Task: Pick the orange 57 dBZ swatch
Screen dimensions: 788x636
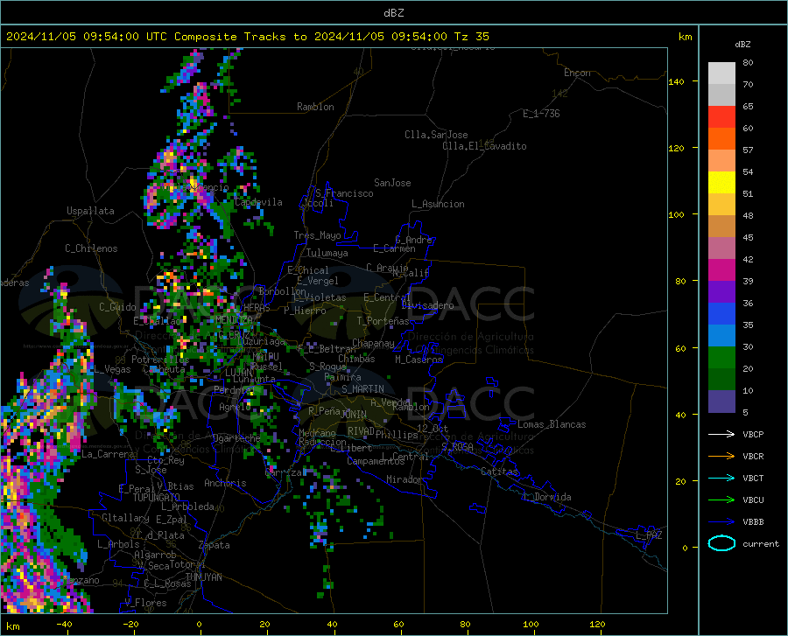Action: point(721,139)
